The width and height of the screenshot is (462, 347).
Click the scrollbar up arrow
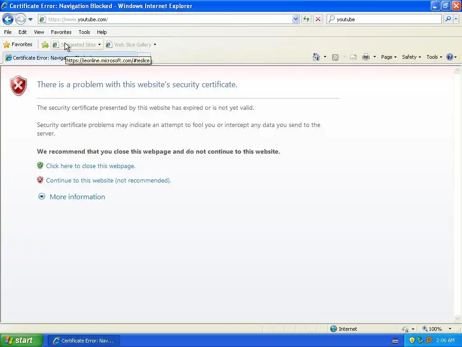[x=457, y=70]
